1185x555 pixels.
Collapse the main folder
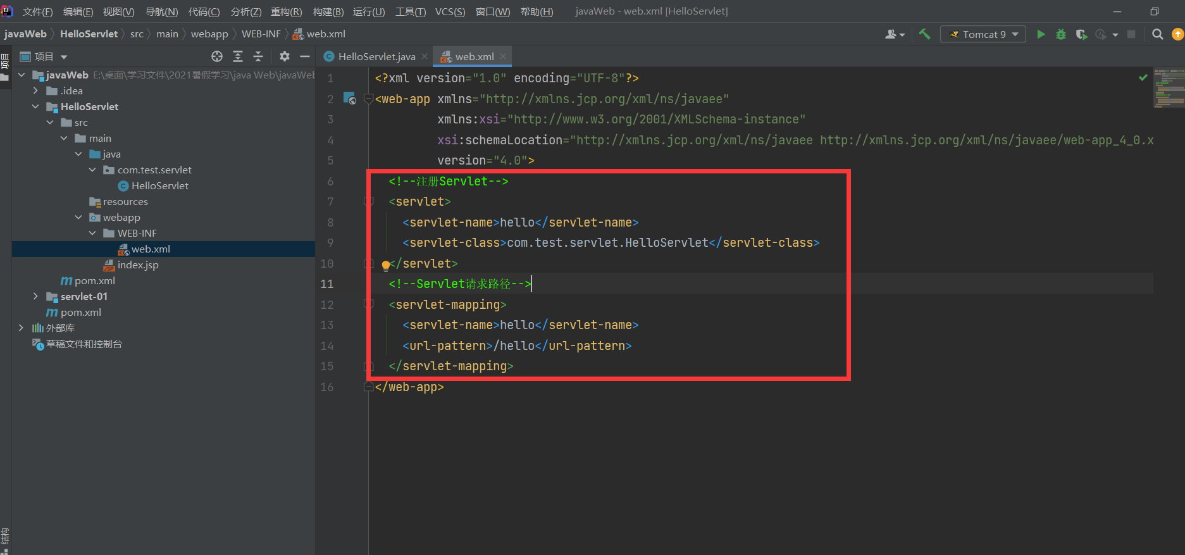click(x=64, y=138)
